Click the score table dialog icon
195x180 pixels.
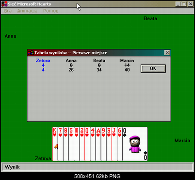point(31,53)
